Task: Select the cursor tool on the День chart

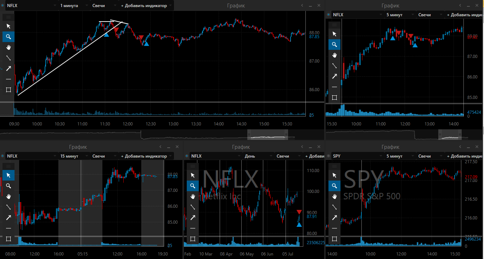Action: (193, 175)
